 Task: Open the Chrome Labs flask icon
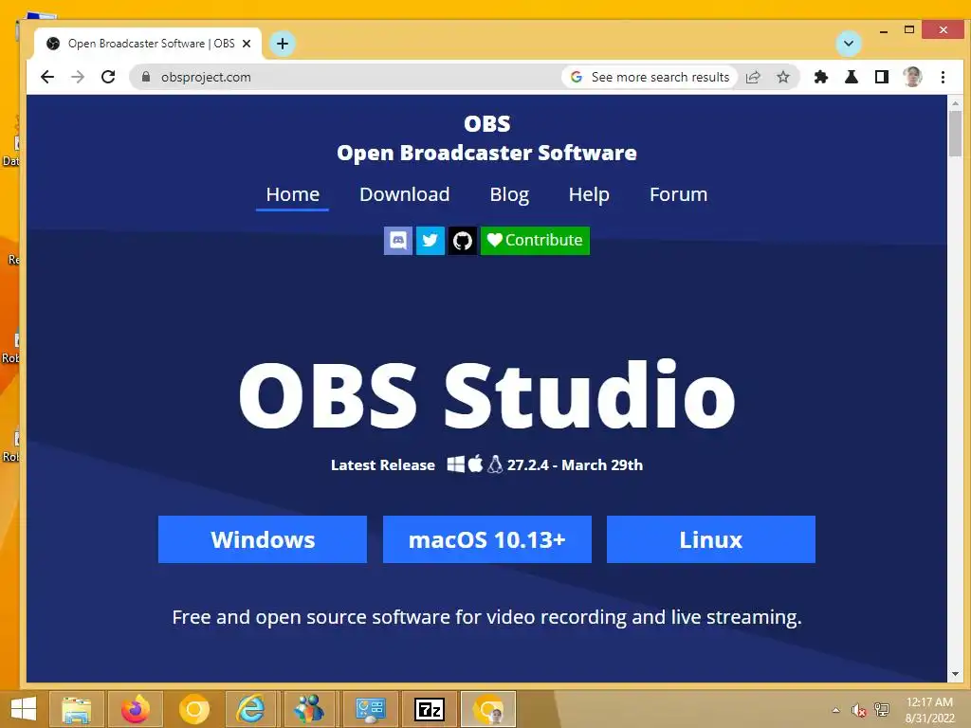point(852,77)
